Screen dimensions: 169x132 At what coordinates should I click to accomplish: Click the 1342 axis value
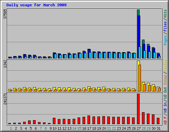click(5, 64)
